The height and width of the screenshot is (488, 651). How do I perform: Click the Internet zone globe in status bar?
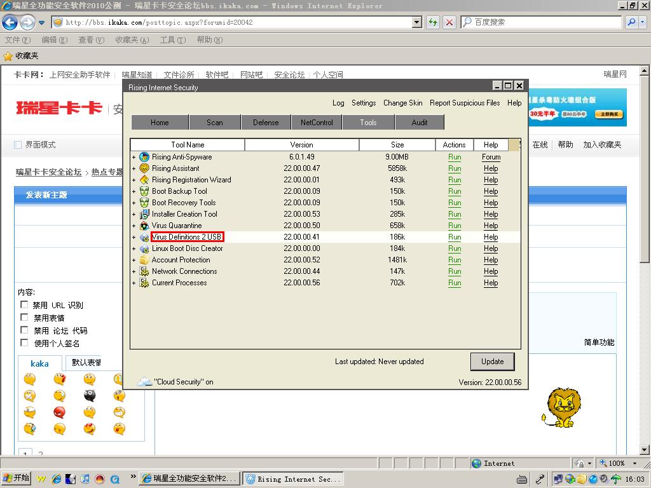(x=477, y=463)
